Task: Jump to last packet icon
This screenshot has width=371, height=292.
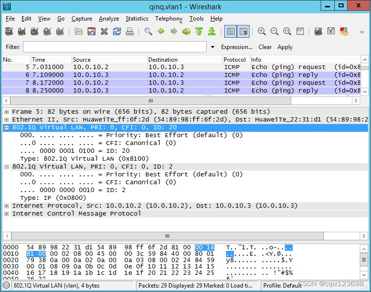Action: (x=212, y=31)
